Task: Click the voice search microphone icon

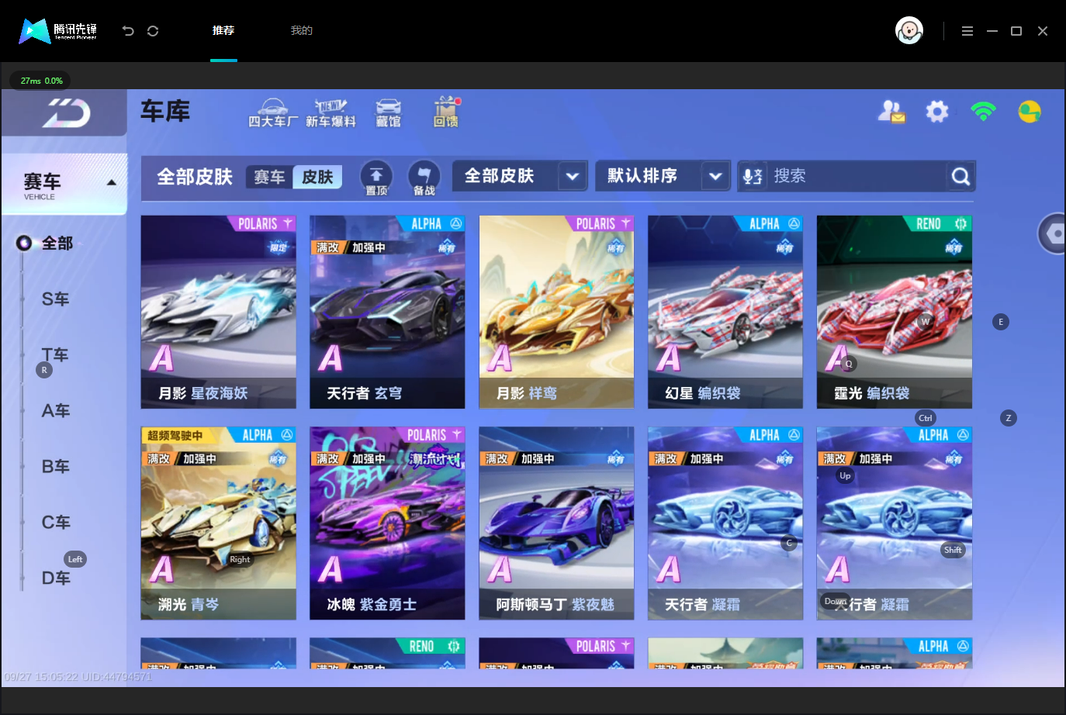Action: pyautogui.click(x=752, y=177)
